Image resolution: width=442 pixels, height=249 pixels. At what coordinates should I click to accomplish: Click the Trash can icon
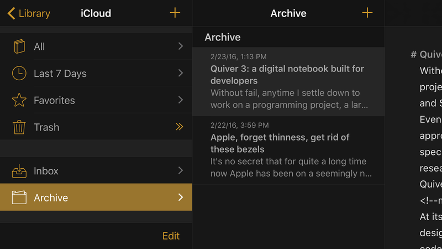19,127
